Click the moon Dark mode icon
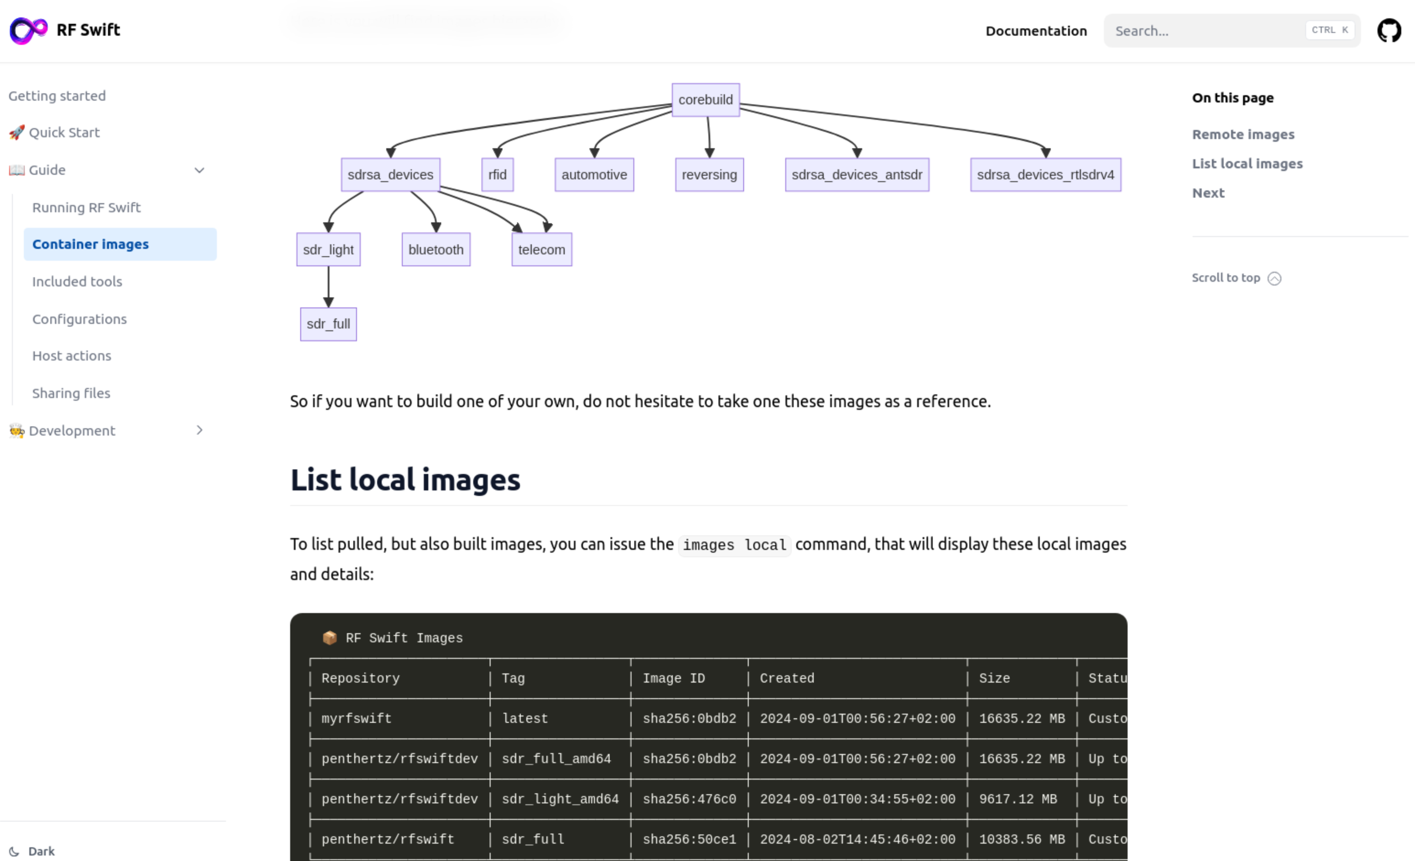This screenshot has width=1415, height=861. pyautogui.click(x=14, y=851)
